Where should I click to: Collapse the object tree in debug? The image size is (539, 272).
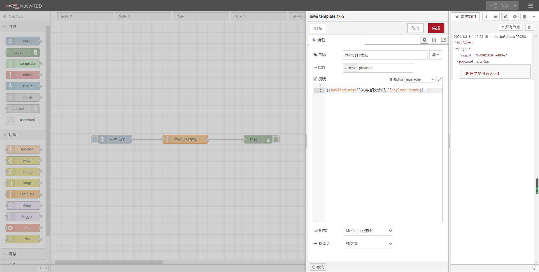pos(456,49)
